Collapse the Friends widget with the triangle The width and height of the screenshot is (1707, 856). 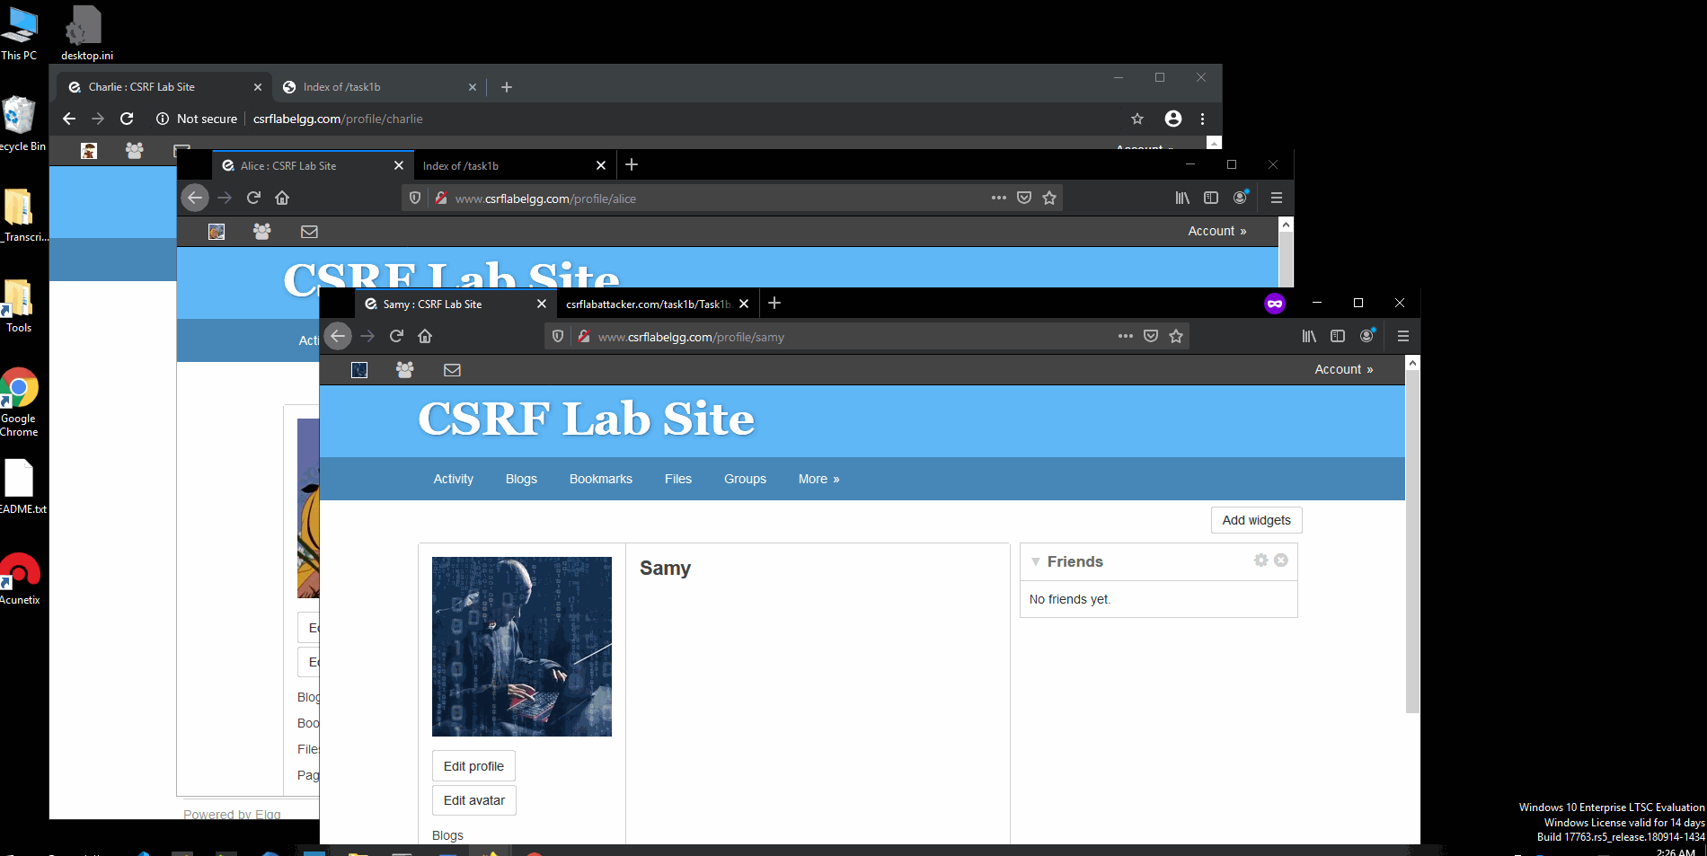(1036, 561)
